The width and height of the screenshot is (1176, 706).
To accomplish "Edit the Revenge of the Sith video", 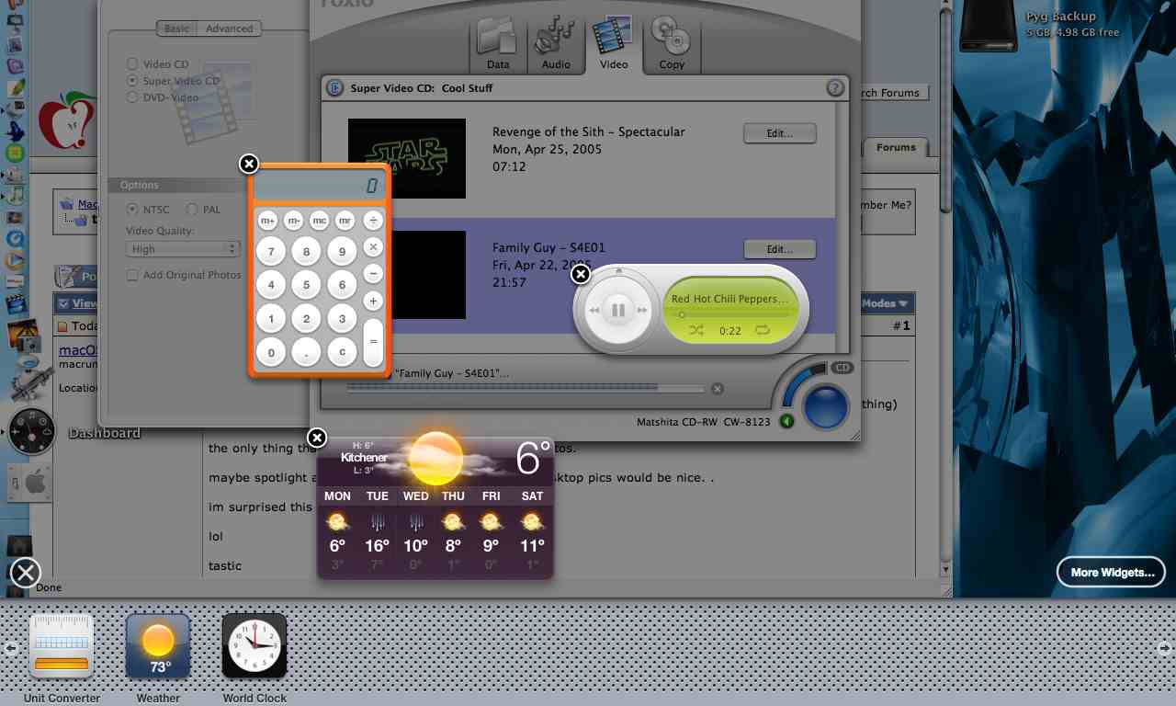I will tap(779, 133).
